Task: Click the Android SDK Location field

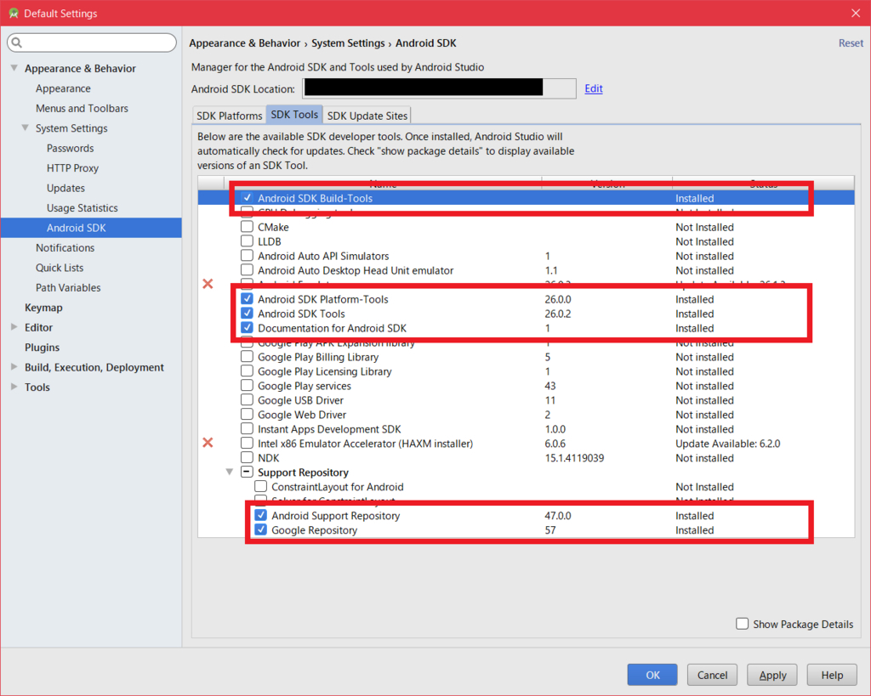Action: pyautogui.click(x=439, y=88)
